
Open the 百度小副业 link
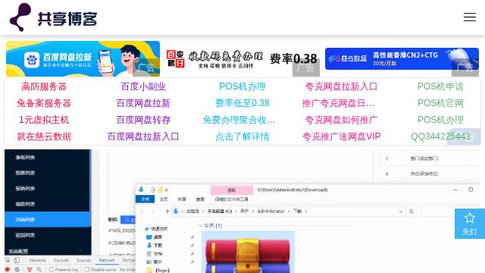tap(143, 86)
